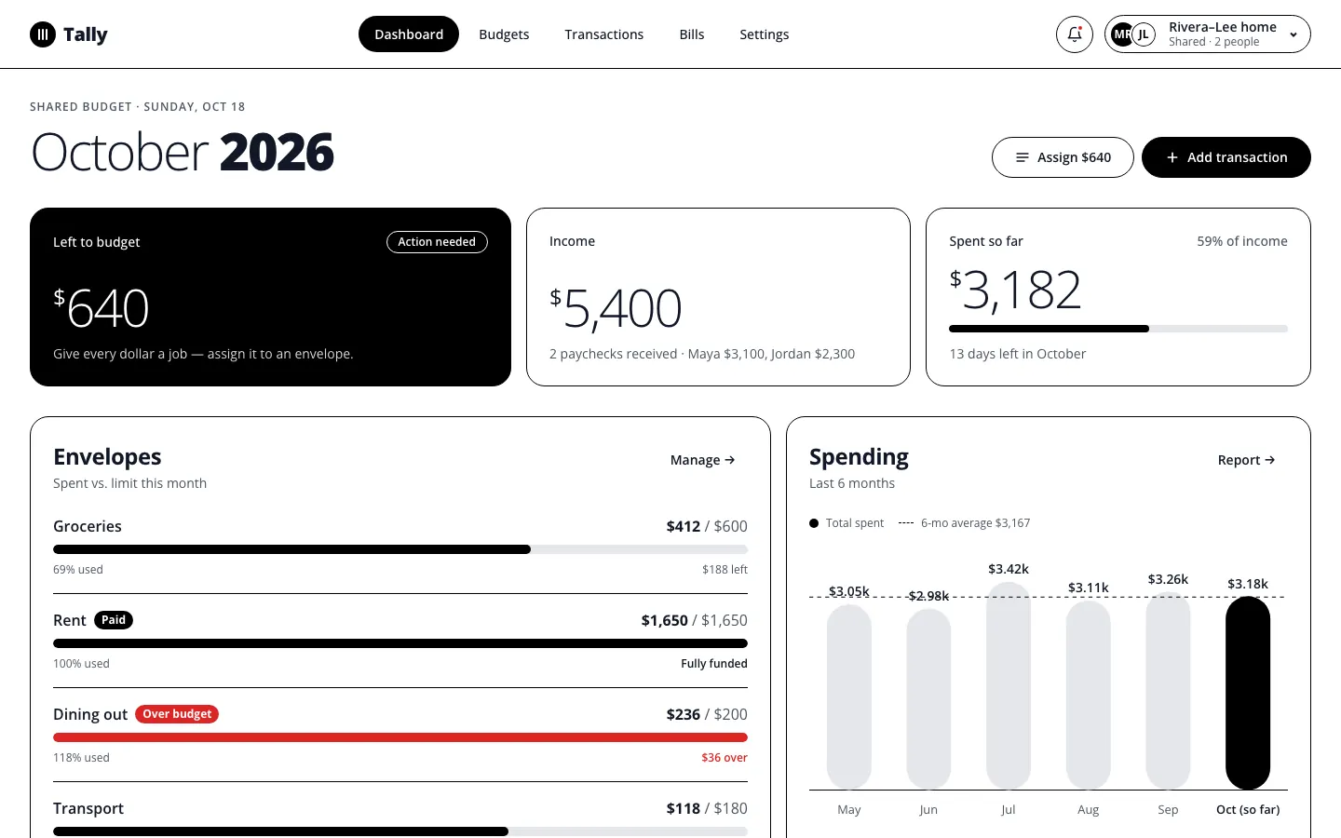
Task: Open the Spending Report link
Action: coord(1247,460)
